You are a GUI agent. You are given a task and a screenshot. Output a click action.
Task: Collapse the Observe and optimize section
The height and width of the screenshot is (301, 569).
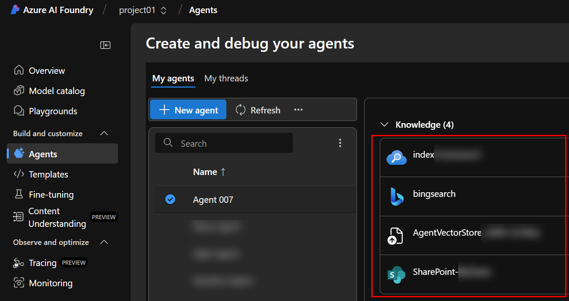pos(104,242)
